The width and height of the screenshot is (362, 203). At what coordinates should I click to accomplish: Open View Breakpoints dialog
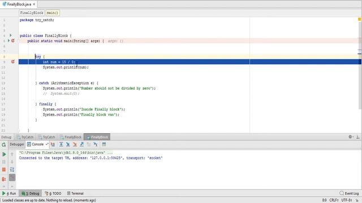(4, 179)
